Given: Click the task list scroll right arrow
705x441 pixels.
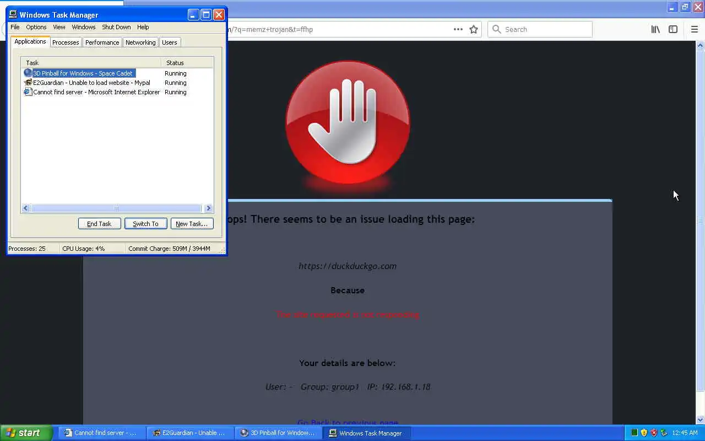Looking at the screenshot, I should coord(208,208).
